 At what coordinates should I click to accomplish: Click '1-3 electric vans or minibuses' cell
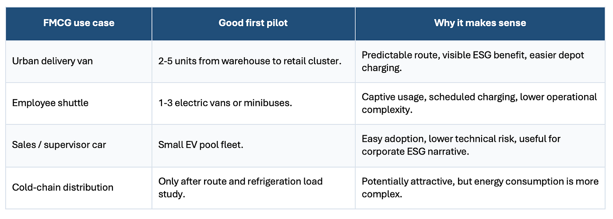point(254,103)
